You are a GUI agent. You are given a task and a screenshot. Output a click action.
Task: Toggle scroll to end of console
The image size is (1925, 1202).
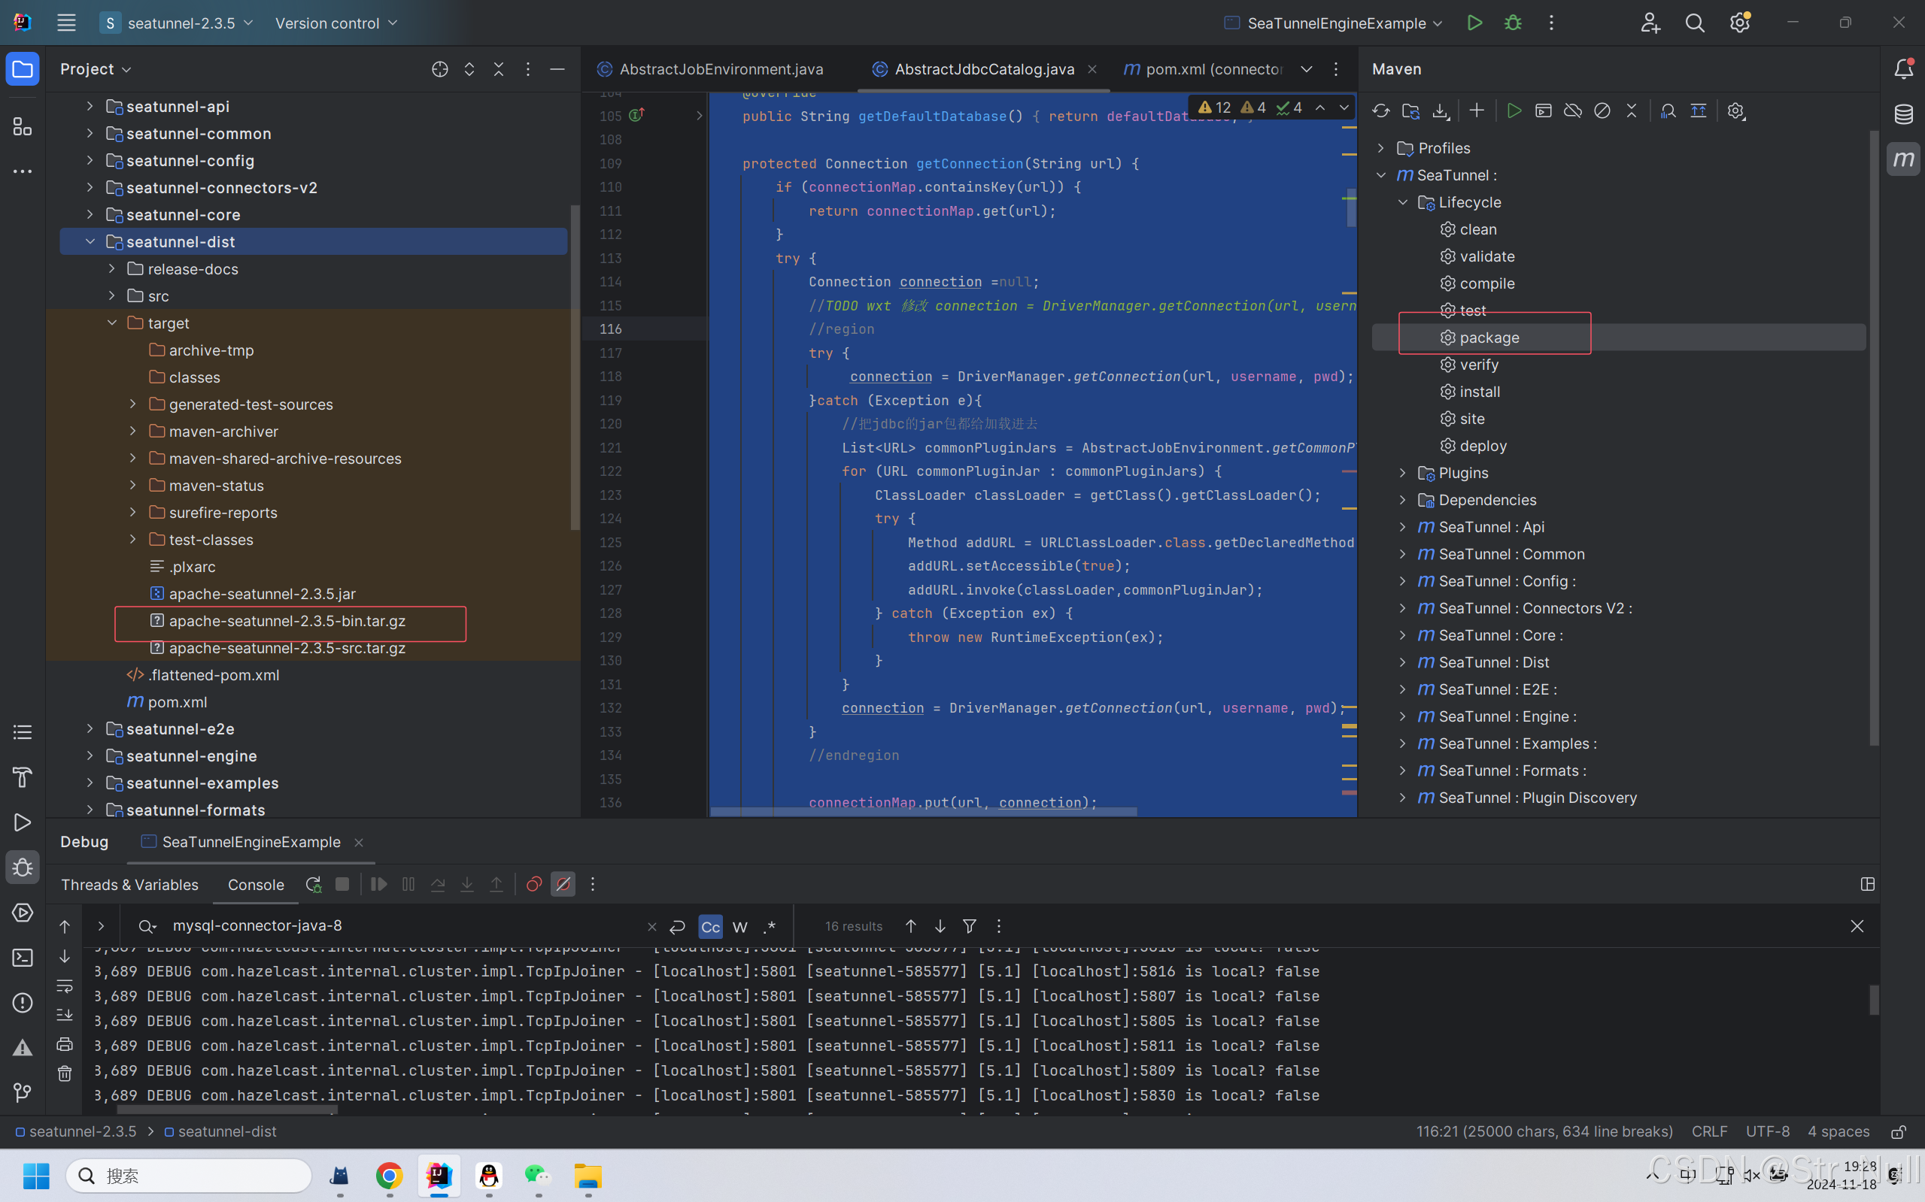65,1015
